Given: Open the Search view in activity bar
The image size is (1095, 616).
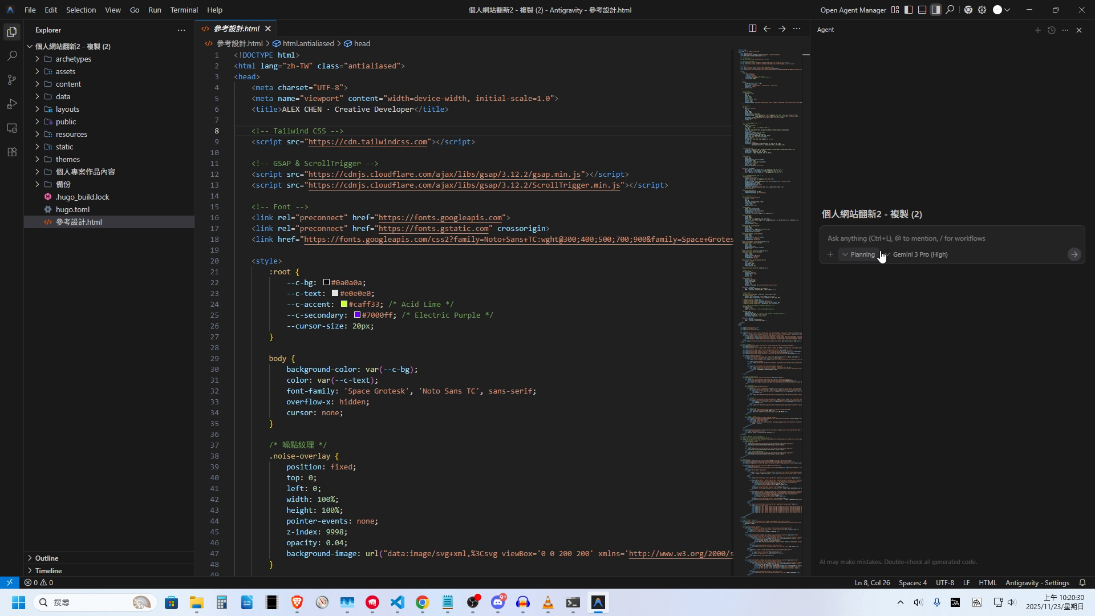Looking at the screenshot, I should click(x=12, y=56).
